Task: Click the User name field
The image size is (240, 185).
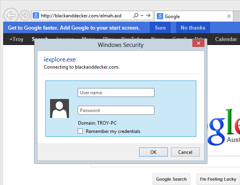Action: pos(116,92)
